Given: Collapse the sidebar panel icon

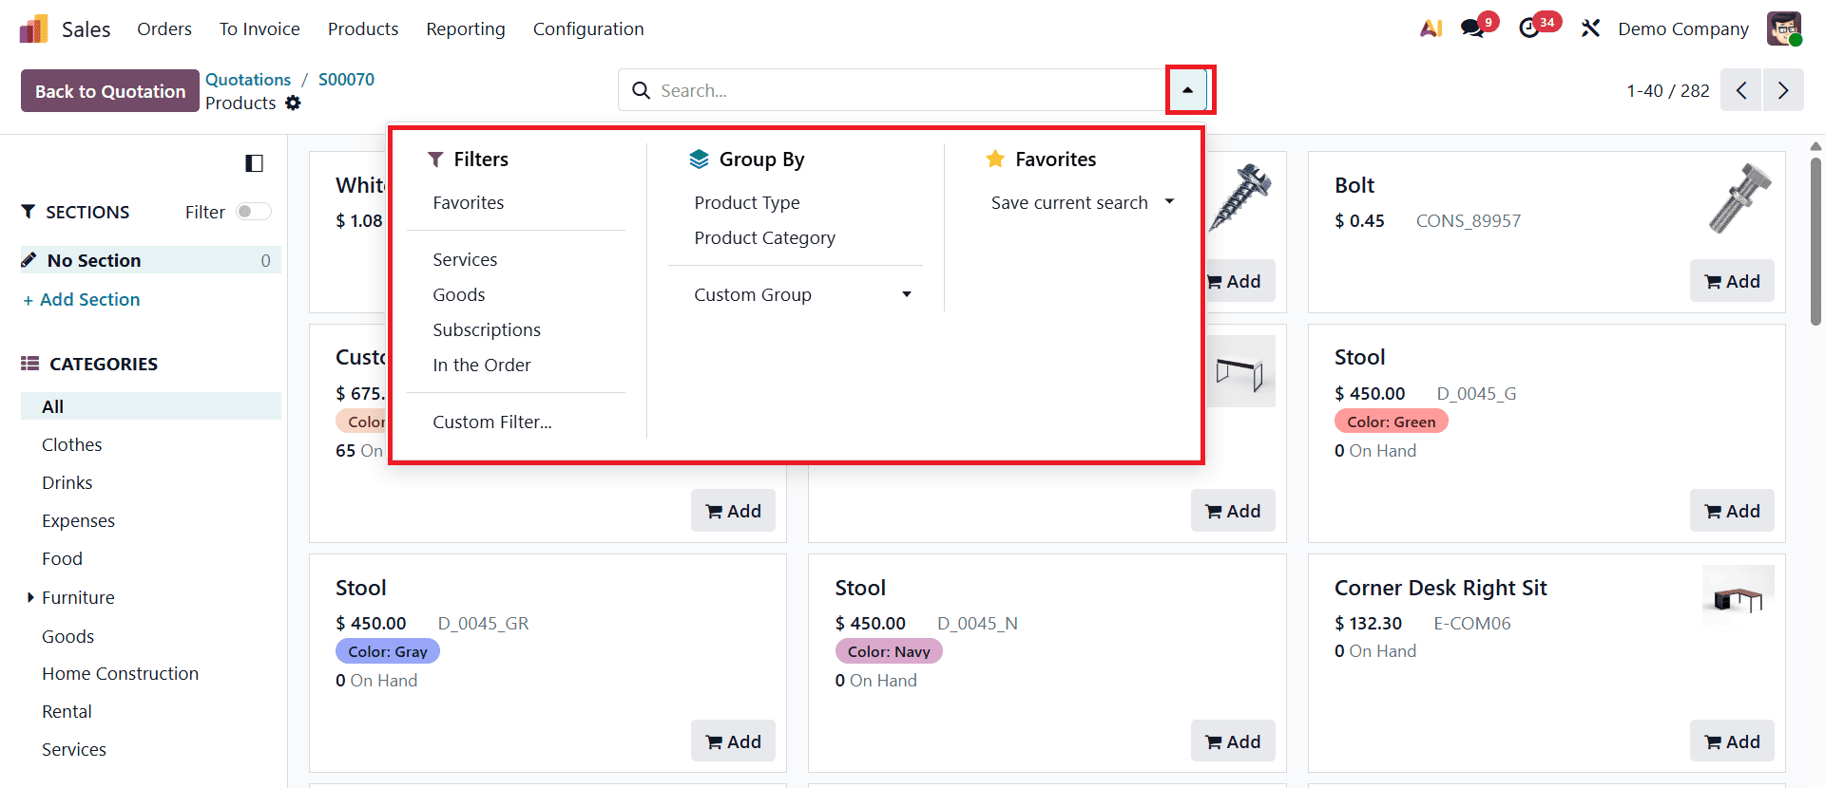Looking at the screenshot, I should (x=254, y=163).
